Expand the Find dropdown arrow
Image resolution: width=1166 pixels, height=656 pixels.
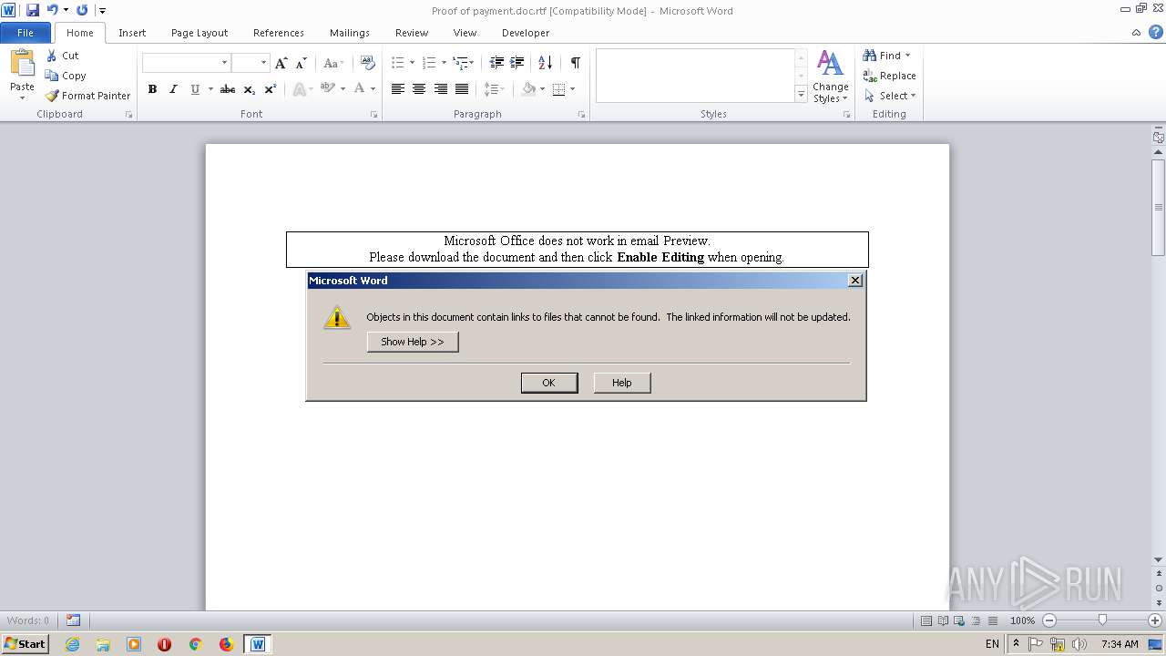tap(907, 56)
